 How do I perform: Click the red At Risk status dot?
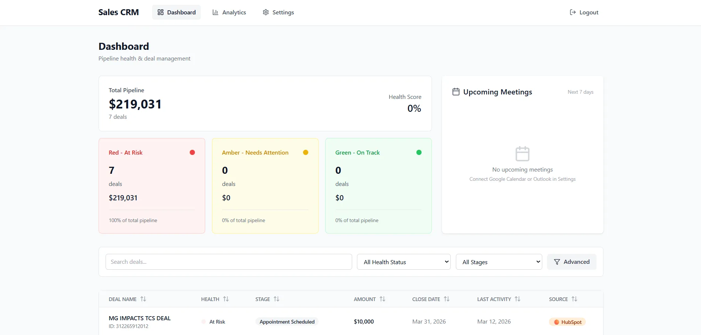click(x=192, y=152)
